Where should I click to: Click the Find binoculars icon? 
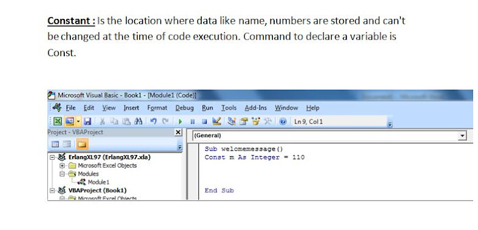138,121
